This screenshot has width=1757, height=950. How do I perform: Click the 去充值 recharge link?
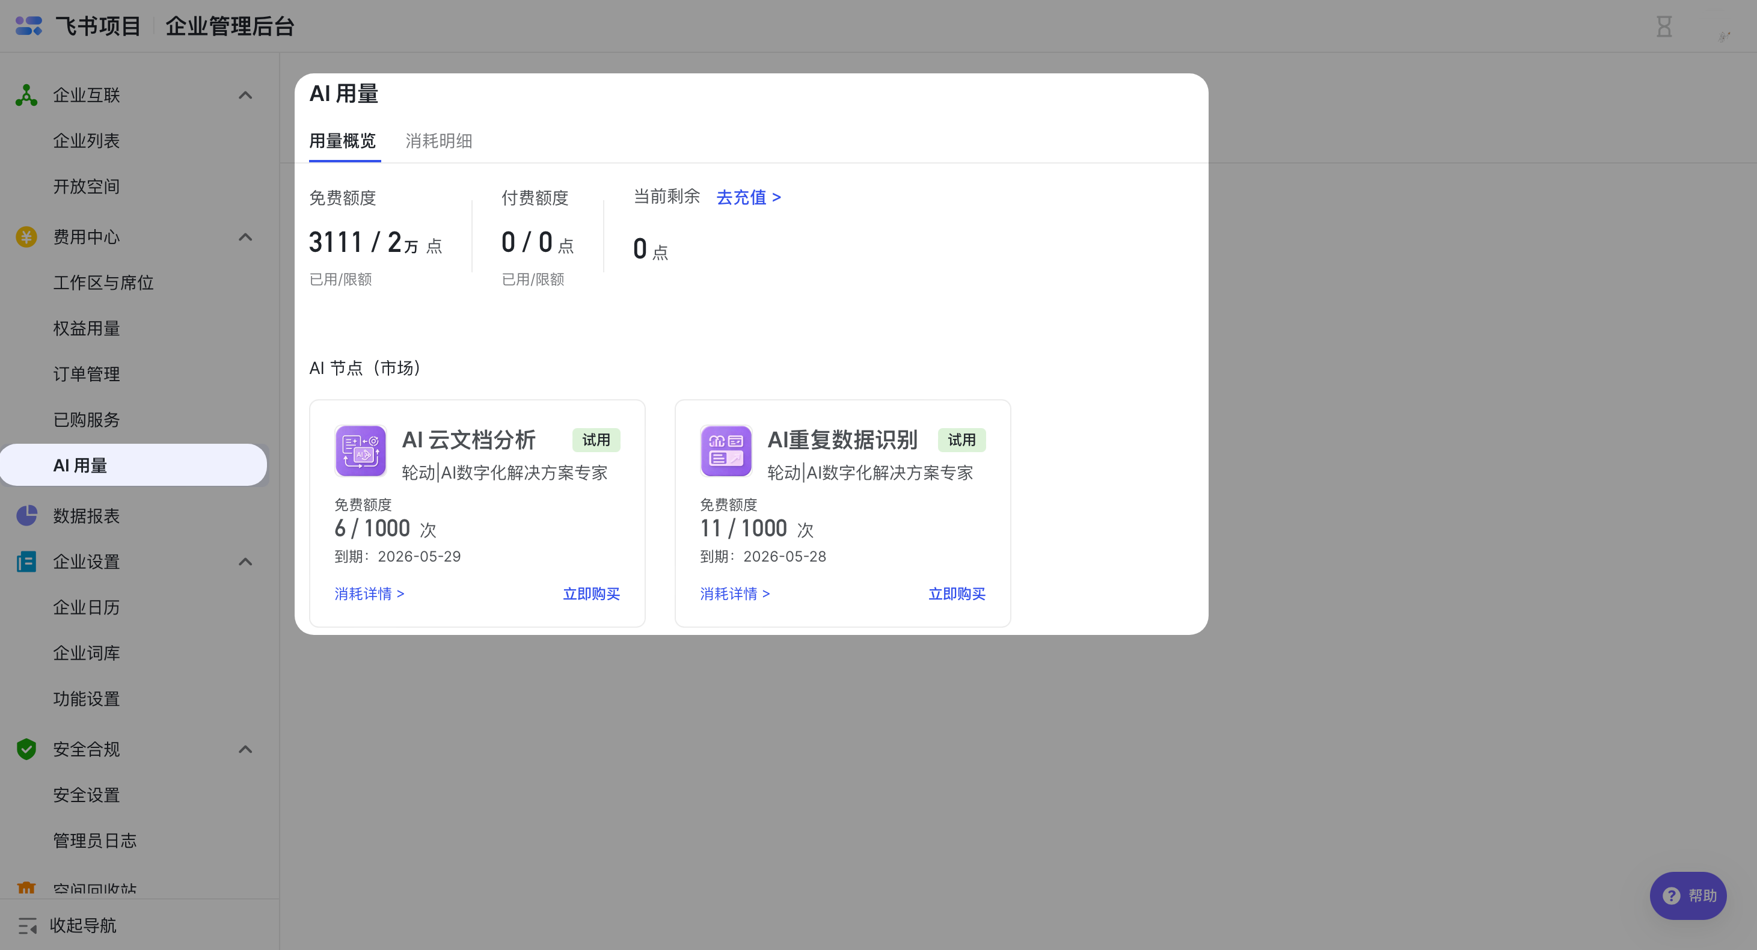tap(748, 197)
